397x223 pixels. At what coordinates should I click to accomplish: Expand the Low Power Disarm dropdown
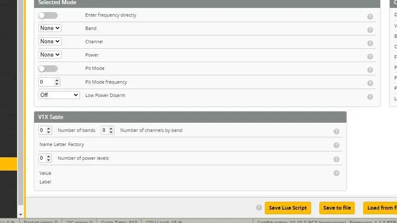click(x=59, y=95)
